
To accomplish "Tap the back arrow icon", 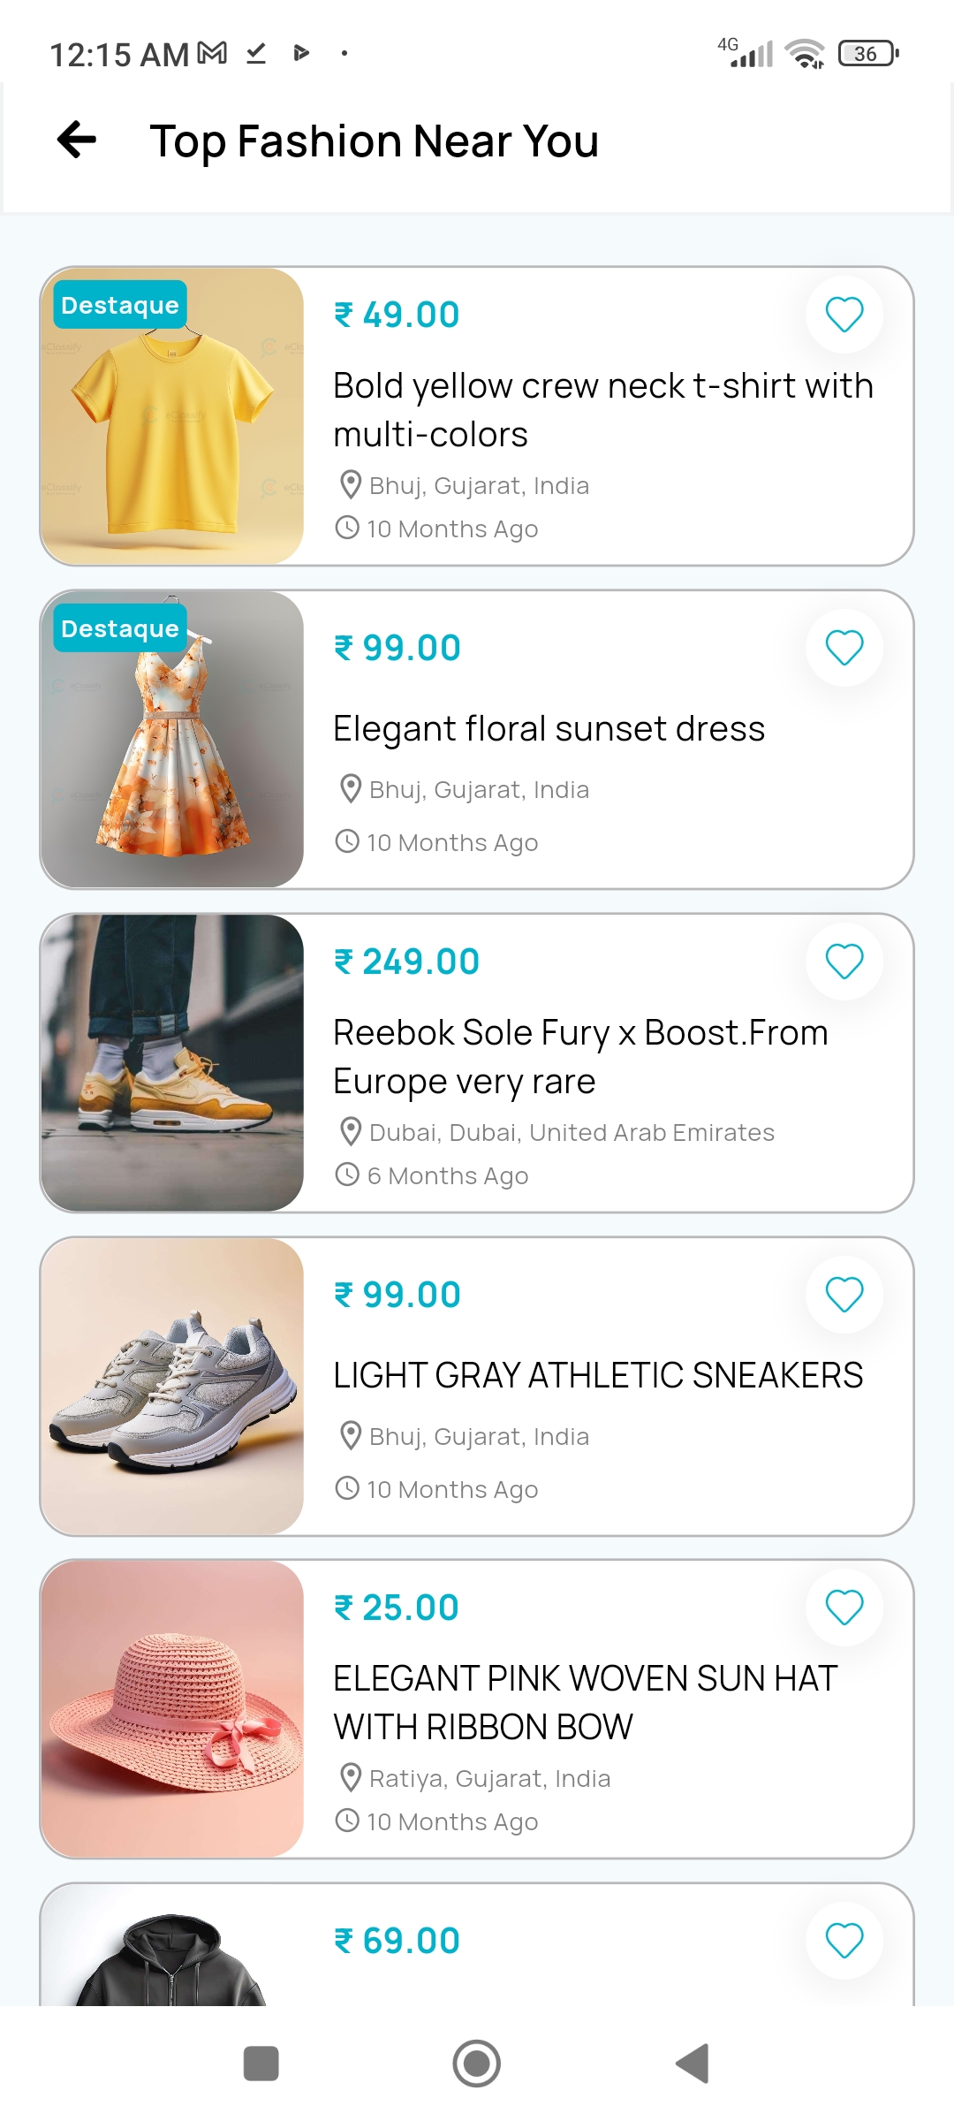I will [x=76, y=139].
